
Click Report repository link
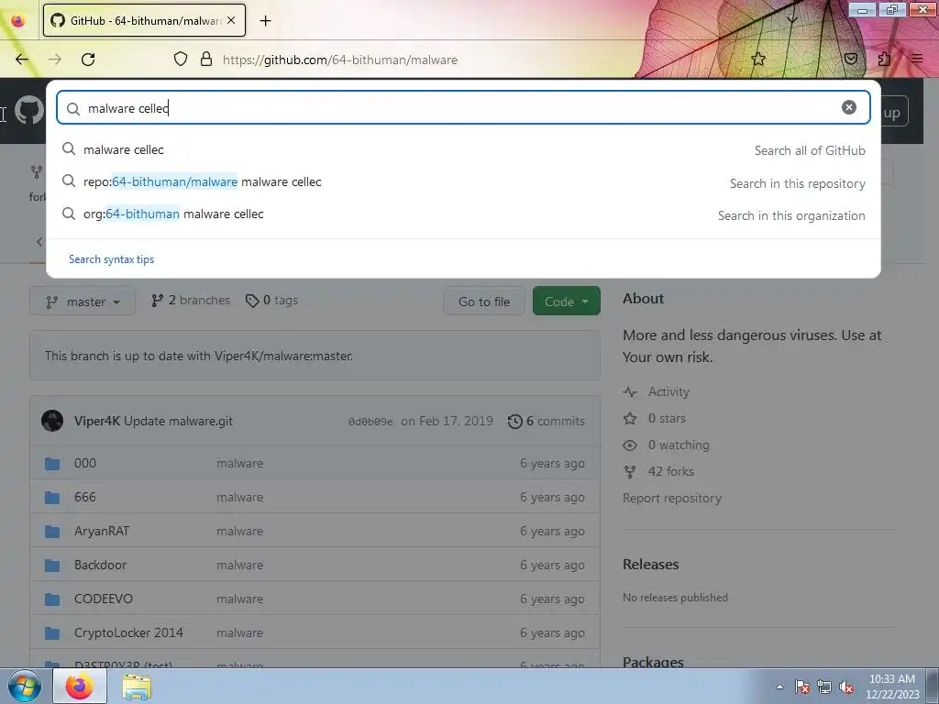(672, 498)
